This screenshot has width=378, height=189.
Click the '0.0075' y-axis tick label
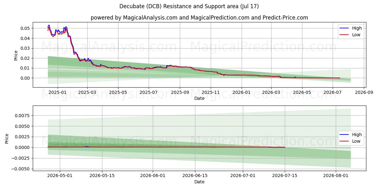[23, 116]
